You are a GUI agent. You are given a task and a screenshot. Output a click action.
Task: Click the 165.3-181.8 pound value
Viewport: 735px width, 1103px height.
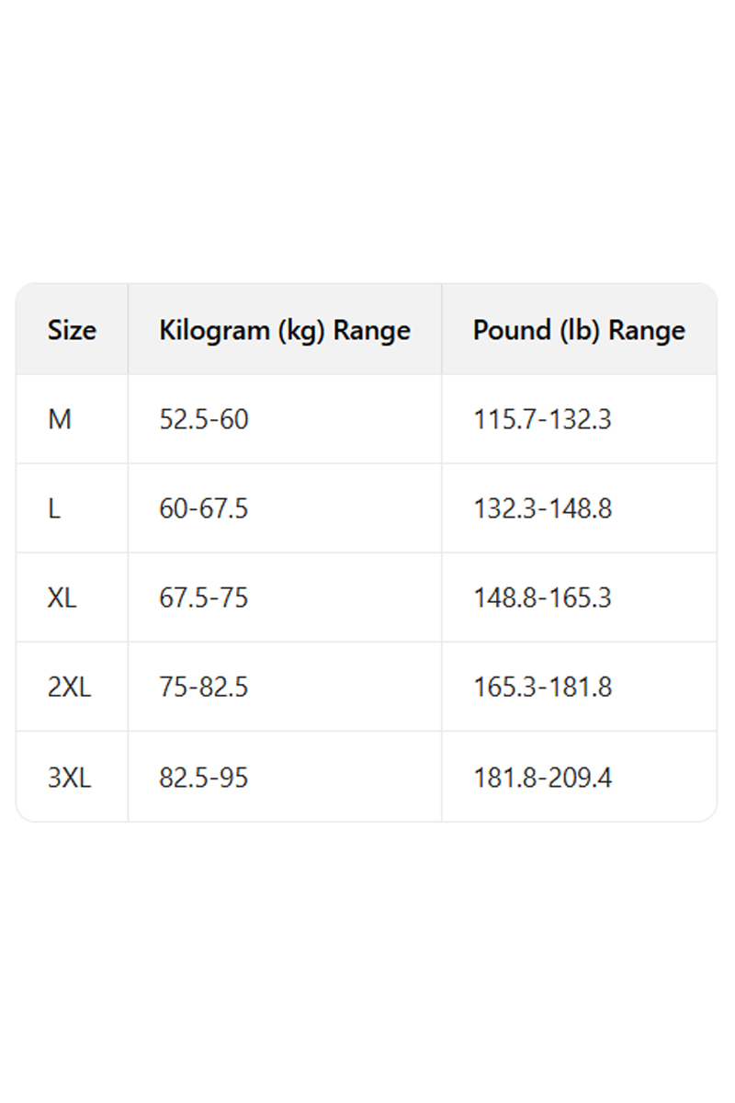[x=542, y=687]
